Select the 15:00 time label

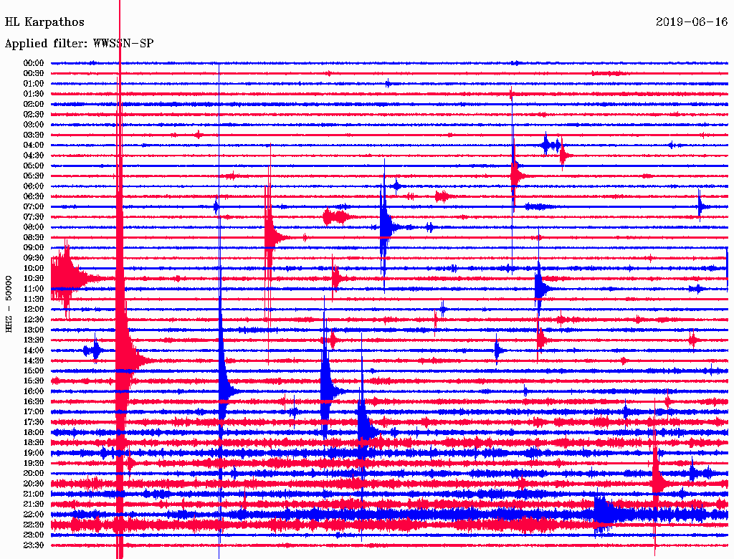34,371
